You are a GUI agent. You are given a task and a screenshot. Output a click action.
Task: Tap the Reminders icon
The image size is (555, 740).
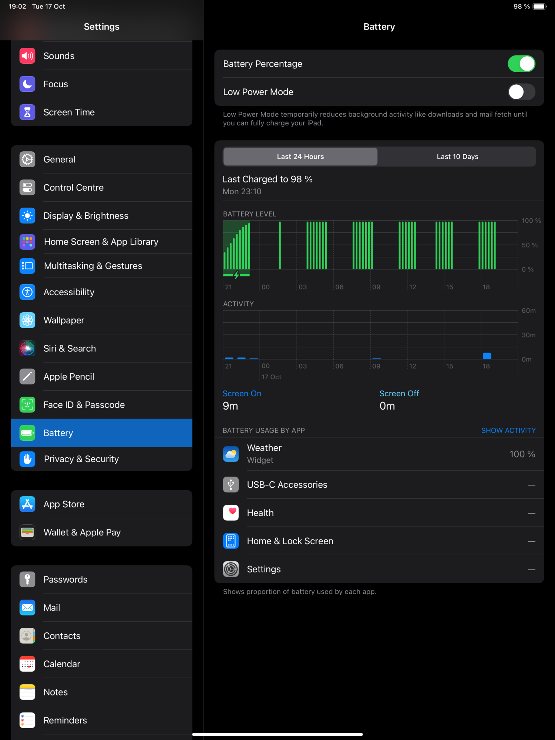coord(27,720)
